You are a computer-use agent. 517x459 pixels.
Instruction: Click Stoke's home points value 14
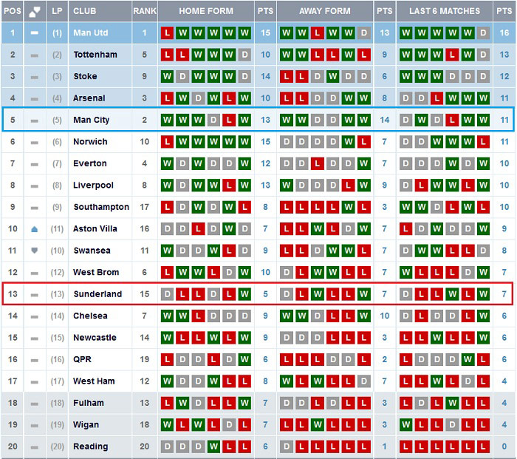coord(265,77)
